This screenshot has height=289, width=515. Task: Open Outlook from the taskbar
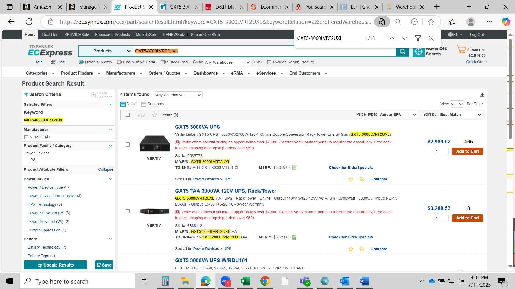(344, 281)
